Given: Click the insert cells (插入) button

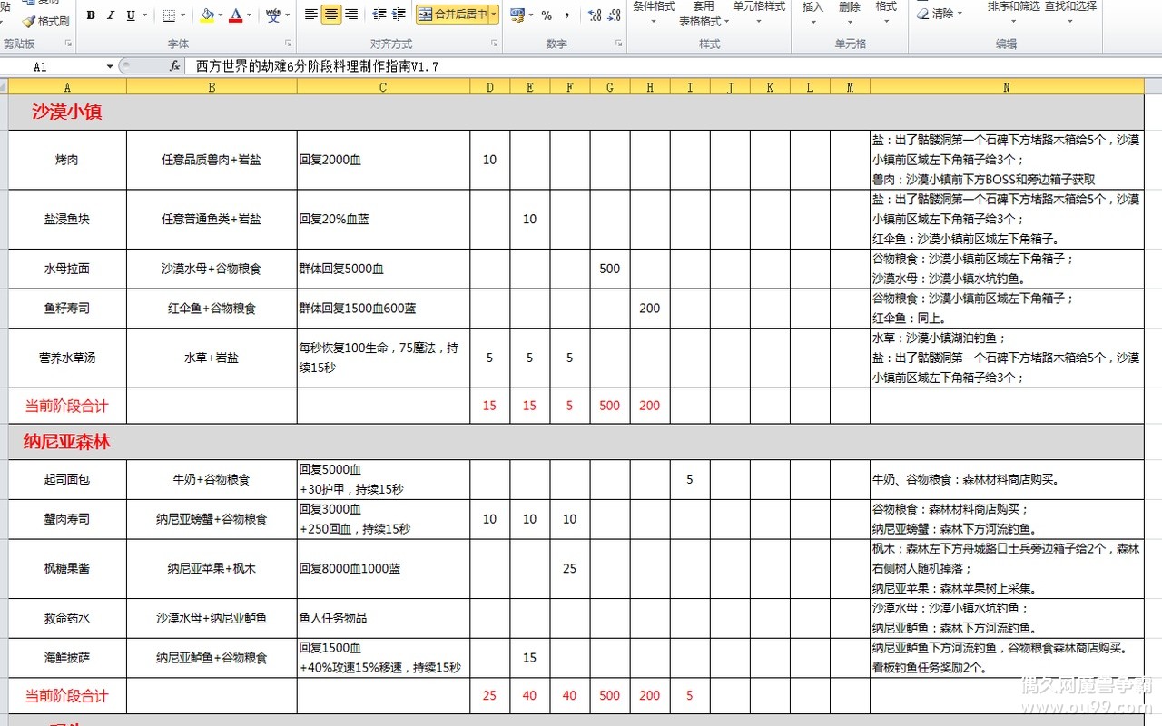Looking at the screenshot, I should 813,6.
